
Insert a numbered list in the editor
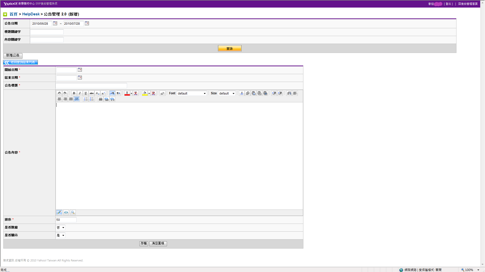coord(86,99)
